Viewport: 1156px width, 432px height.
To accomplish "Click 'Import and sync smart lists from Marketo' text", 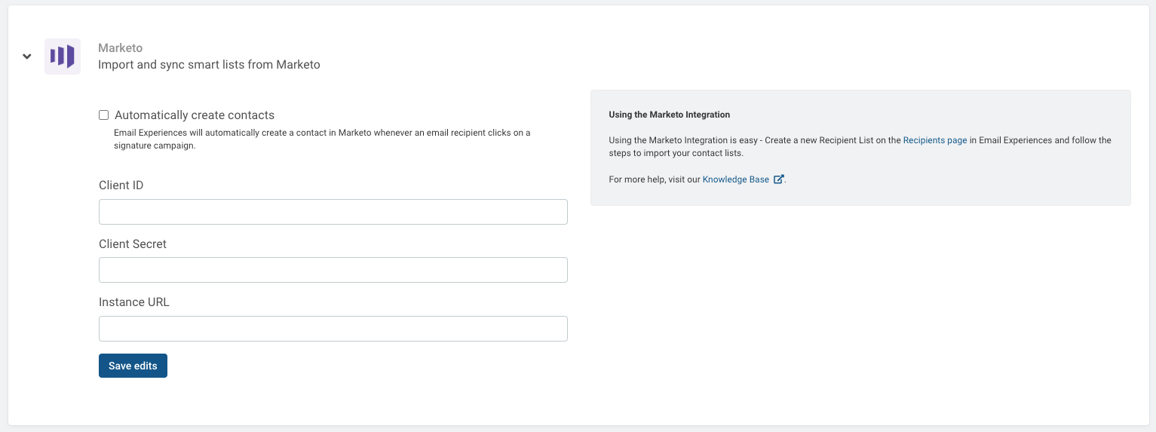I will (x=209, y=65).
